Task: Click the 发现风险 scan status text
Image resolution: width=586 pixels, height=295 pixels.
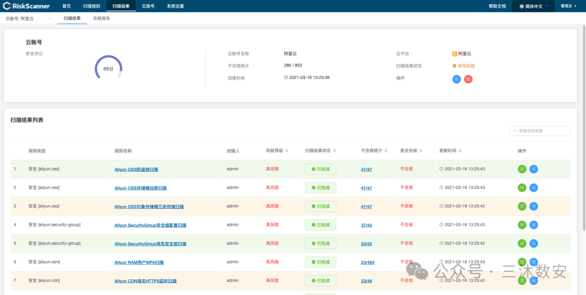Action: [x=466, y=65]
